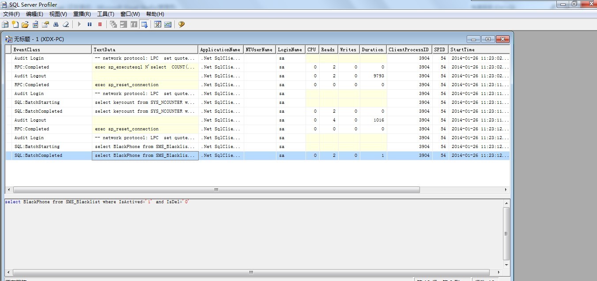Viewport: 597px width, 281px height.
Task: Clear the trace window with eraser icon
Action: [x=66, y=24]
